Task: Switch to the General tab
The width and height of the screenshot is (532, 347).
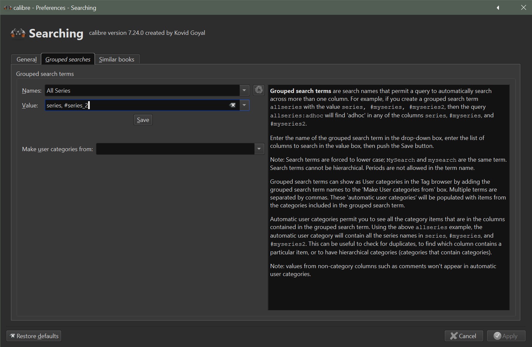Action: coord(27,59)
